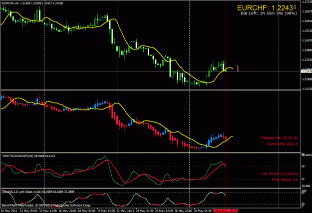The image size is (312, 213).
Task: Click the '18 May 04:00' time axis label
Action: (x=86, y=210)
